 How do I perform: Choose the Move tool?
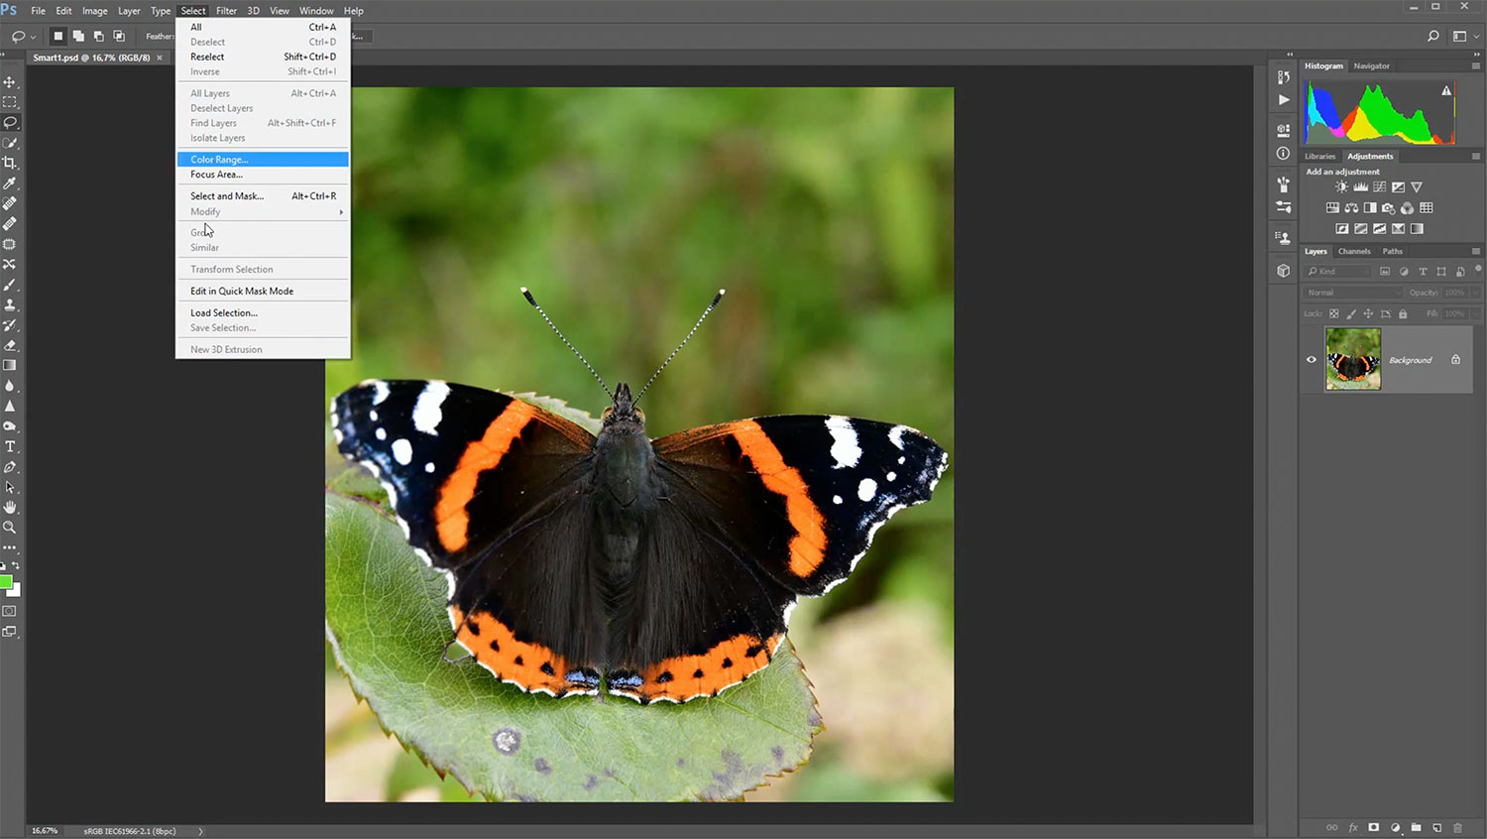coord(10,82)
